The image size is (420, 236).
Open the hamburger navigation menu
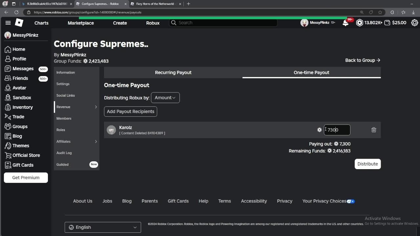(x=8, y=23)
